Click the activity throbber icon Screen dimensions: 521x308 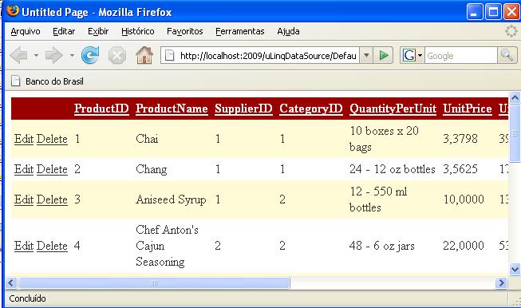[x=511, y=31]
